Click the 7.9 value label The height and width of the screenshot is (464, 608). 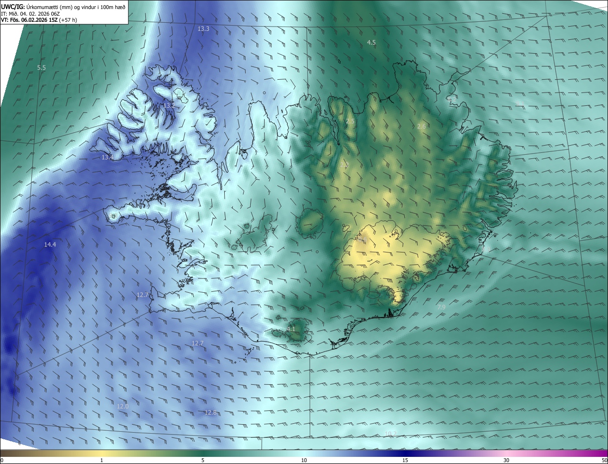[x=441, y=307]
